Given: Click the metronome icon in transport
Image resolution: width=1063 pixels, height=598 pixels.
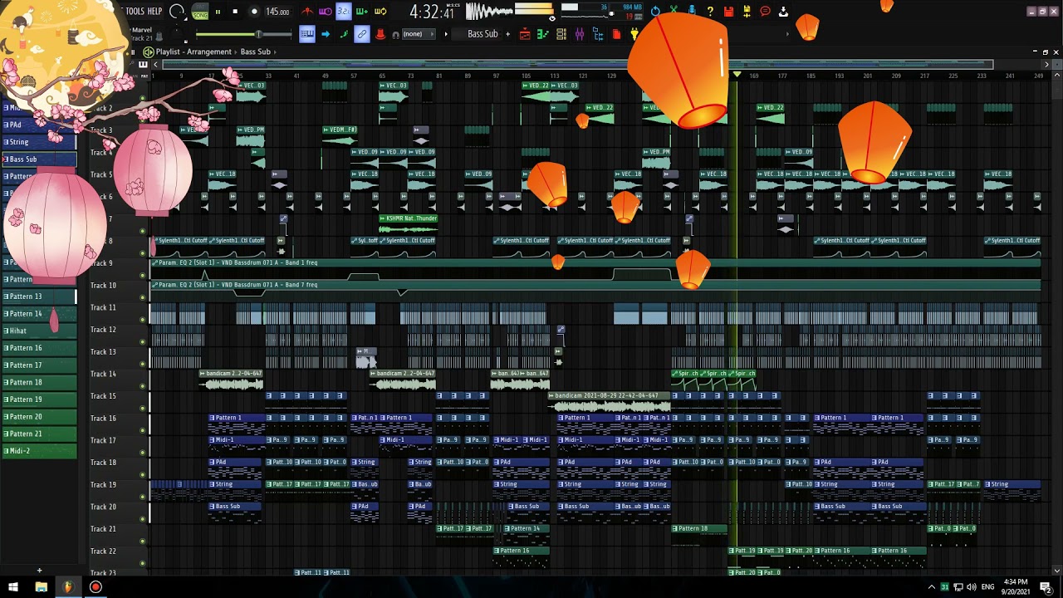Looking at the screenshot, I should (307, 12).
